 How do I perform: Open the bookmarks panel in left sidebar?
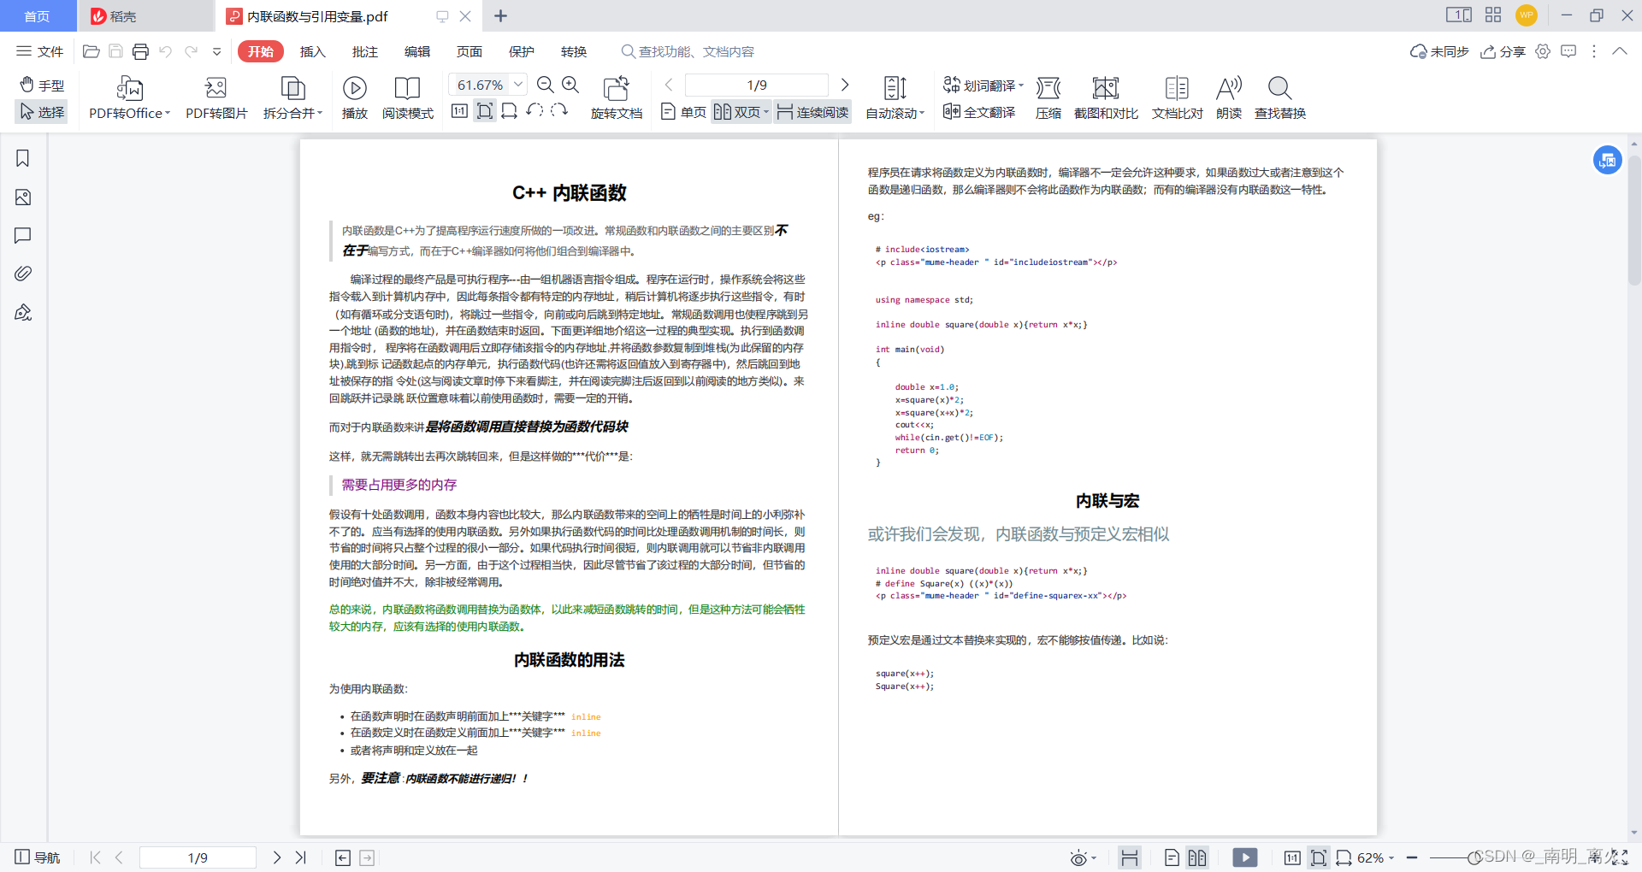(x=22, y=157)
